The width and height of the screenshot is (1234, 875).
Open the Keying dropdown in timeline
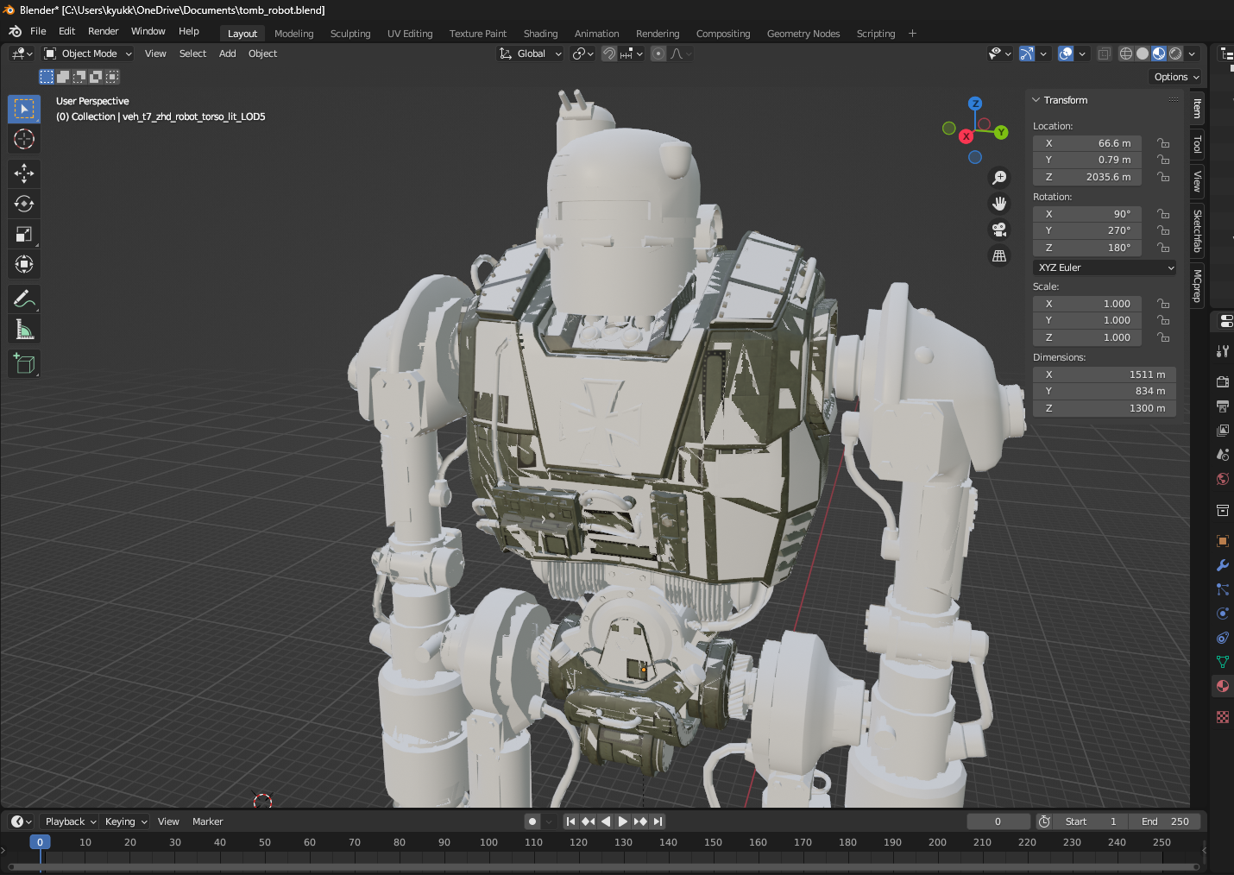click(x=126, y=821)
